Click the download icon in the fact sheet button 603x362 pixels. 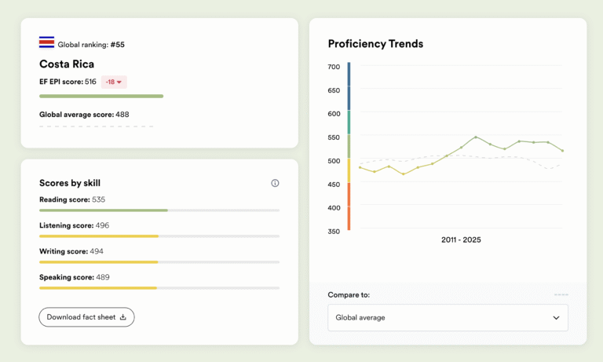click(123, 317)
